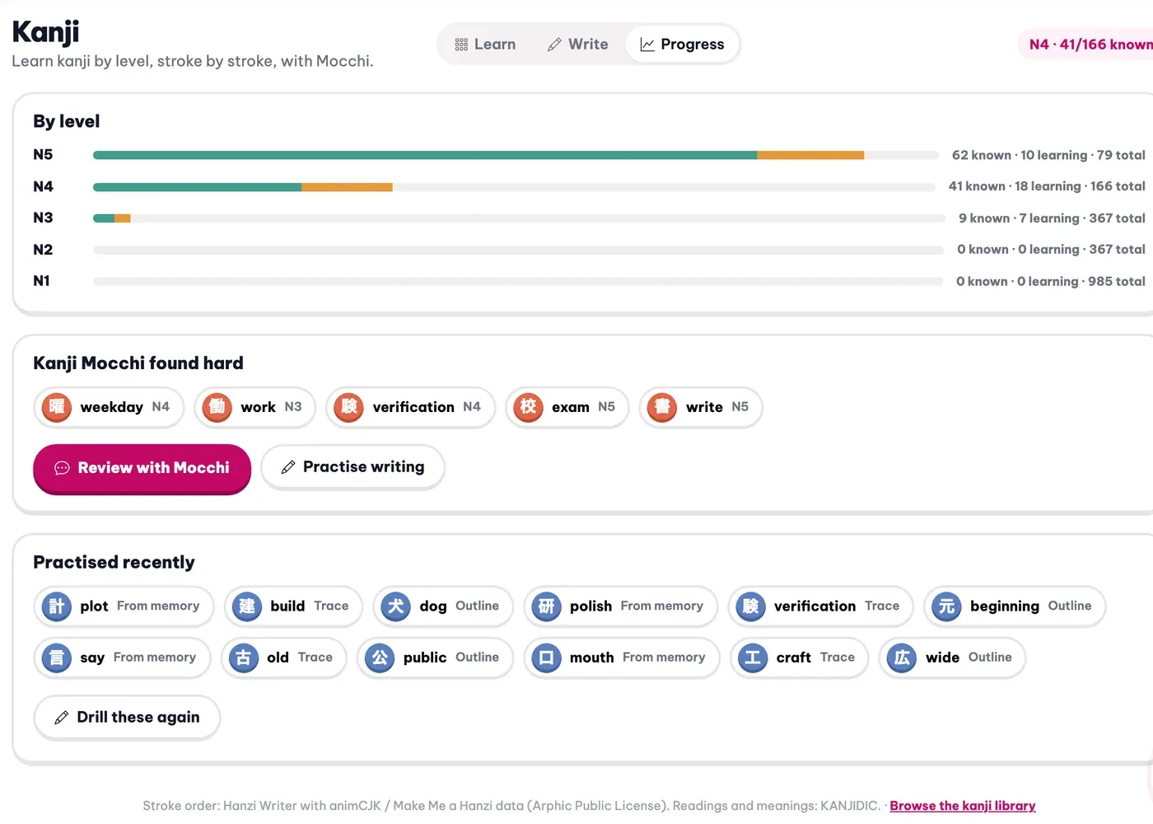The height and width of the screenshot is (824, 1153).
Task: Click the public kanji icon
Action: [x=380, y=658]
